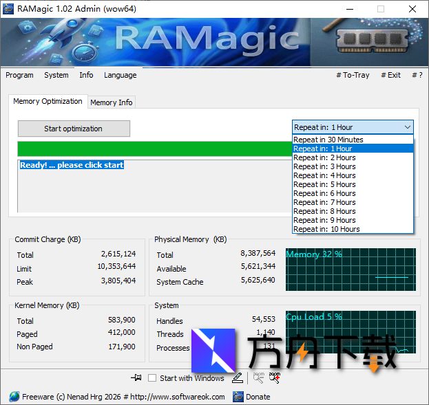Click System Cache value 5,625,640
Image resolution: width=429 pixels, height=405 pixels.
click(258, 280)
